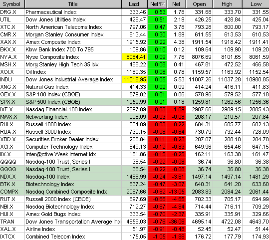Click Net value -36.06 for TRAN
This screenshot has width=269, height=240.
click(x=176, y=222)
